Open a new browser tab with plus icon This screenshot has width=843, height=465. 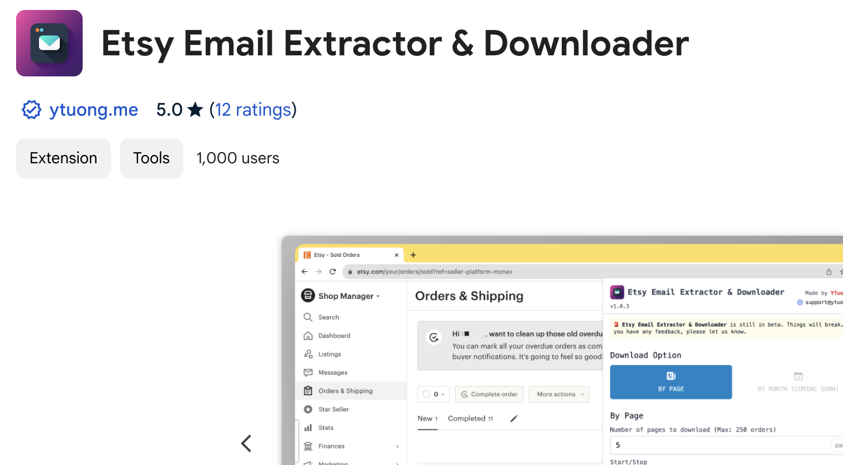[413, 255]
